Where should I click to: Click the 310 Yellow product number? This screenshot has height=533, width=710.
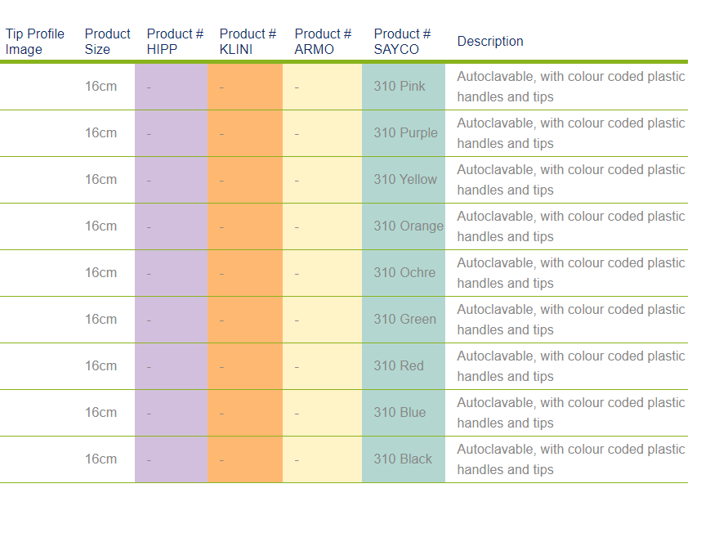pos(405,180)
